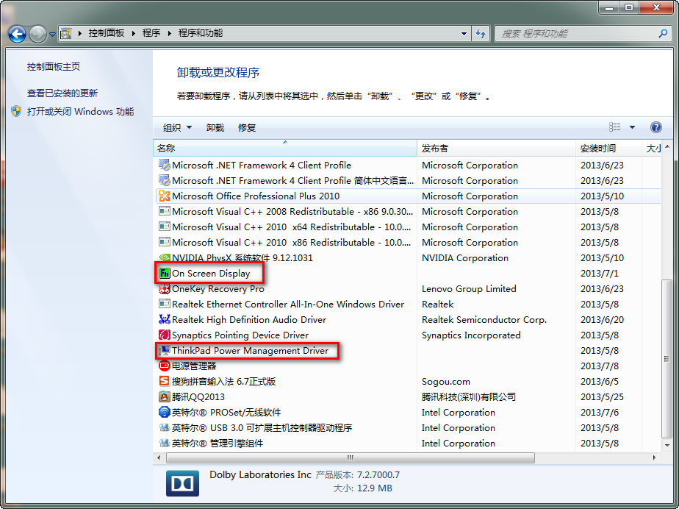Click the magnifier search icon
The width and height of the screenshot is (679, 509).
tap(663, 33)
